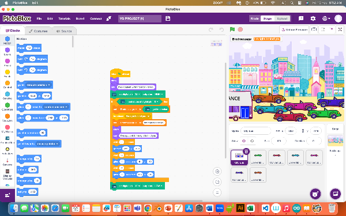Click the add extension button at bottom-left
The image size is (346, 216).
tap(7, 195)
